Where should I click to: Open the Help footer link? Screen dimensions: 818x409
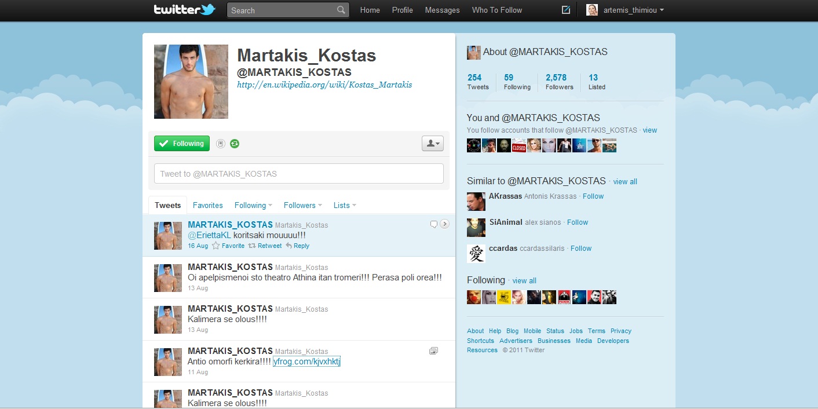pyautogui.click(x=495, y=331)
